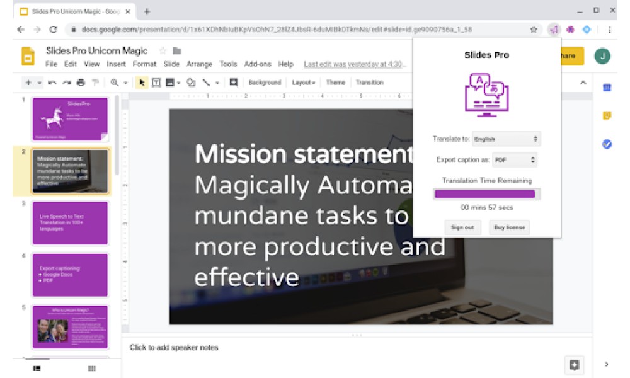Select slide 3 Live Speech to Text thumbnail
The width and height of the screenshot is (630, 378).
[70, 223]
